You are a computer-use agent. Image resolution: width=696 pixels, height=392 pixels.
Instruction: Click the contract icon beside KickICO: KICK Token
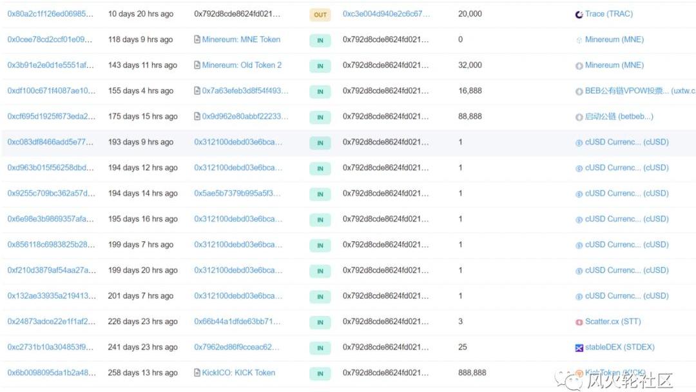pos(197,373)
